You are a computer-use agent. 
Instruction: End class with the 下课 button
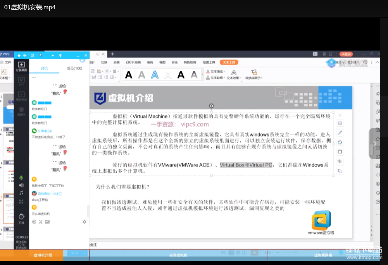(x=21, y=219)
